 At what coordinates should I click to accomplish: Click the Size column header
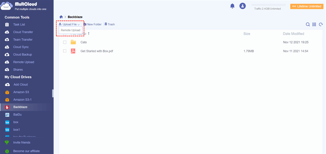pos(247,34)
